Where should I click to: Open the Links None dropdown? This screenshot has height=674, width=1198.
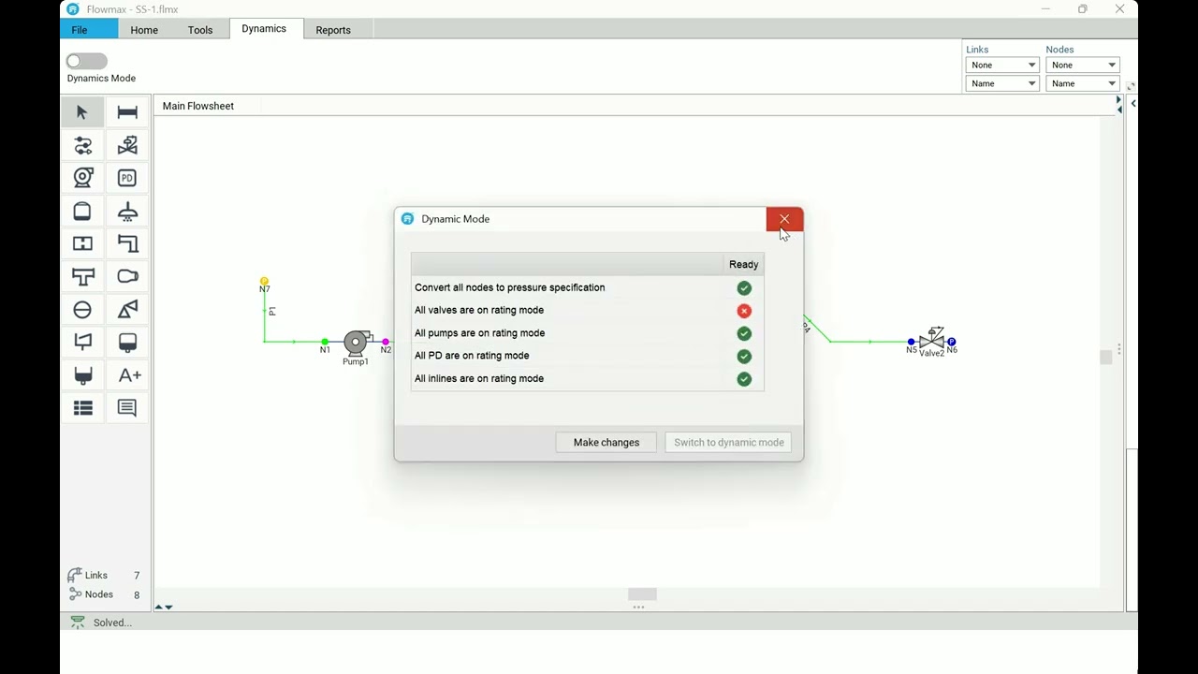click(x=1002, y=65)
